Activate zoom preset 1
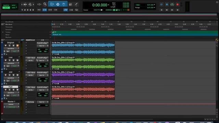This screenshot has height=123, width=219. tap(22, 10)
